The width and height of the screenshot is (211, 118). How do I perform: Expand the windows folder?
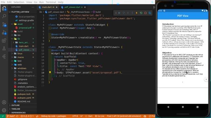12,68
